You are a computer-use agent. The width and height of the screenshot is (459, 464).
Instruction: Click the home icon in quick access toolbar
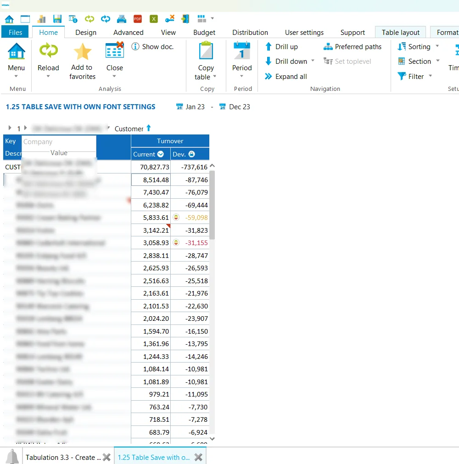pos(9,19)
